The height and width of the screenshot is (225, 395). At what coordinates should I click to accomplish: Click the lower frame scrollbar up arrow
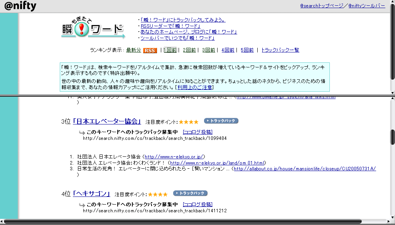(x=392, y=98)
